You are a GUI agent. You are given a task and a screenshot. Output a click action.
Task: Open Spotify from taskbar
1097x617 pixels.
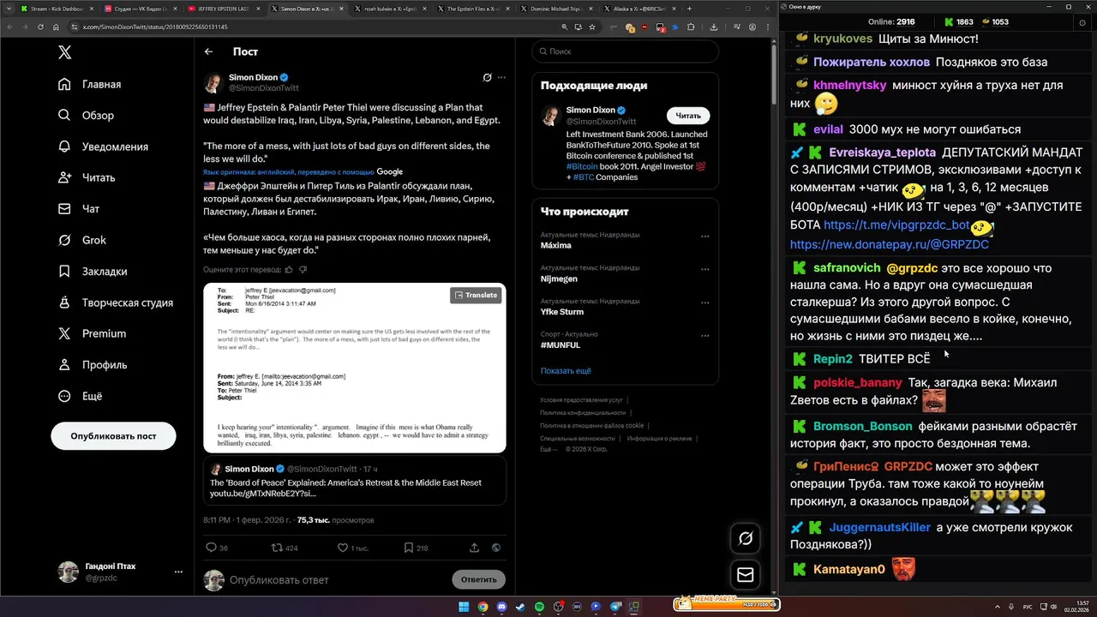click(539, 607)
